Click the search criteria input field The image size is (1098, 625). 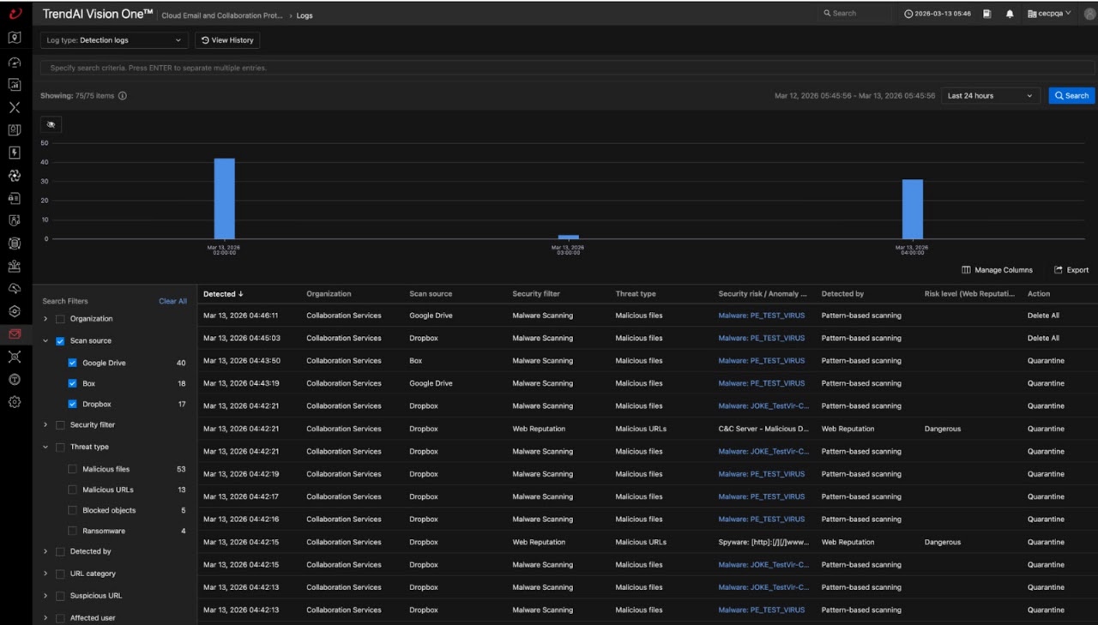coord(567,68)
